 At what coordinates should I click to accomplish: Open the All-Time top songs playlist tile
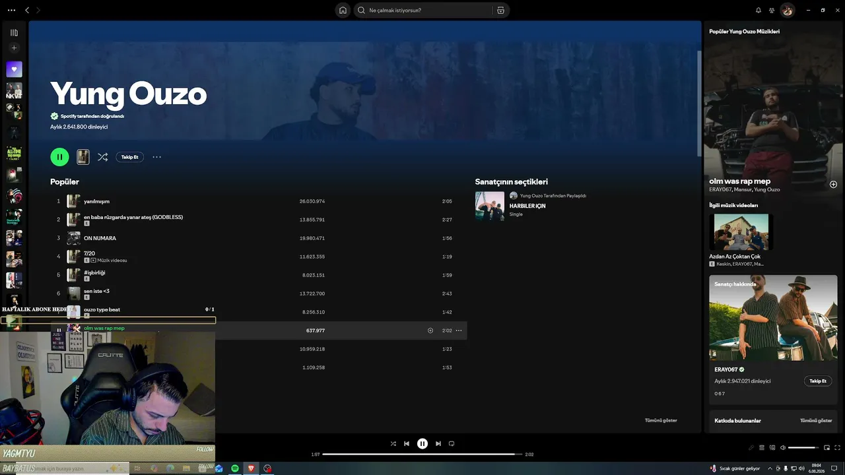tap(14, 154)
